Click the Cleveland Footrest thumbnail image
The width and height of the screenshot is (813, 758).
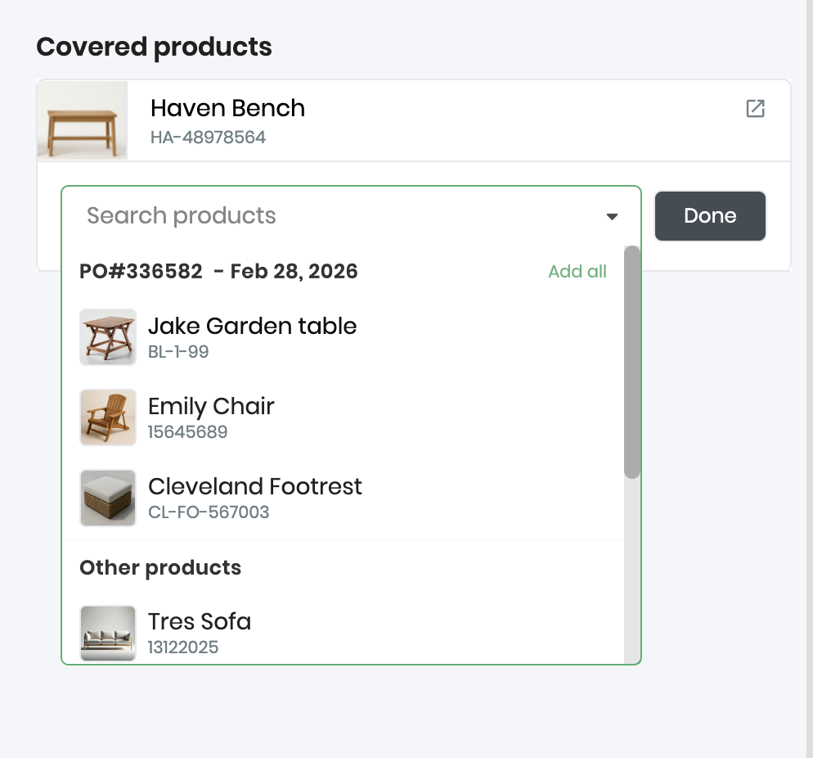108,498
